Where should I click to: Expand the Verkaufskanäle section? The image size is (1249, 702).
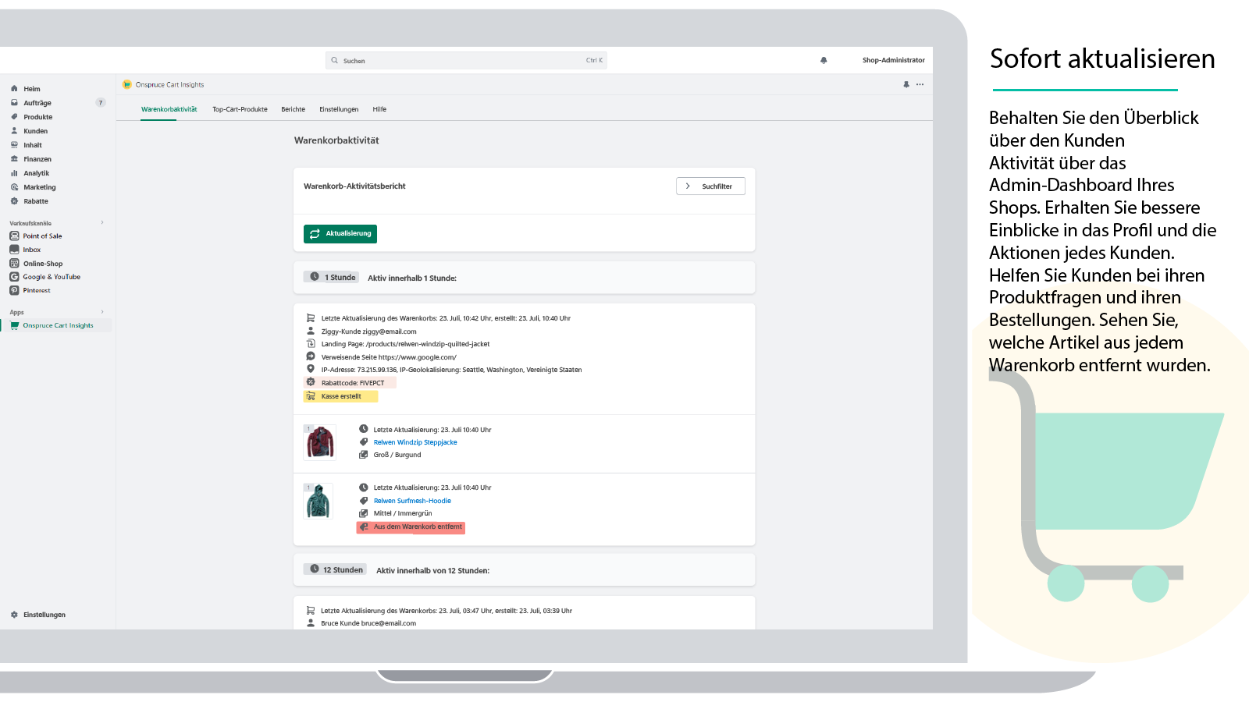pos(102,222)
